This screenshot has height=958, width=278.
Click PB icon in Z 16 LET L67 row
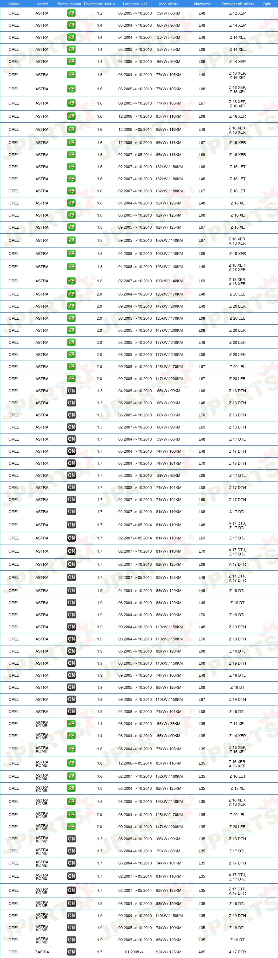point(71,191)
